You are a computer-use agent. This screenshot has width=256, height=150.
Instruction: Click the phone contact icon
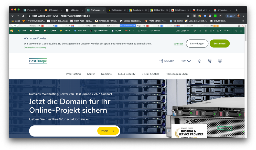pyautogui.click(x=199, y=61)
